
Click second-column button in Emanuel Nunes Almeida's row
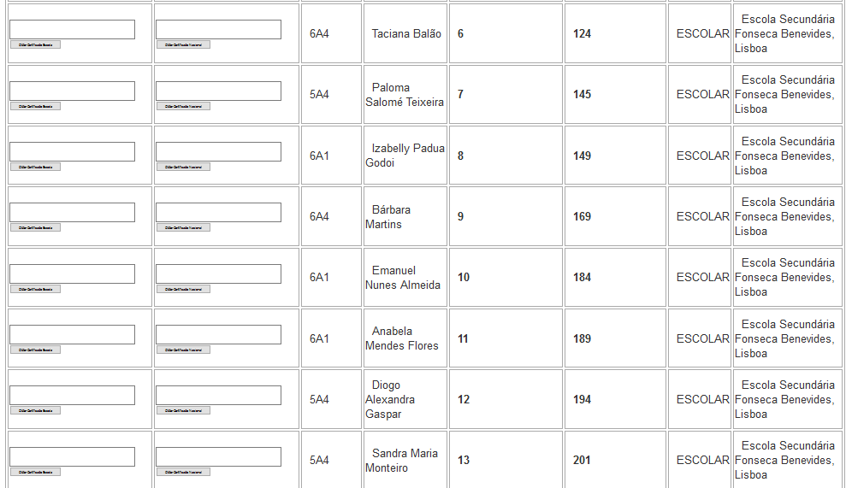click(183, 289)
